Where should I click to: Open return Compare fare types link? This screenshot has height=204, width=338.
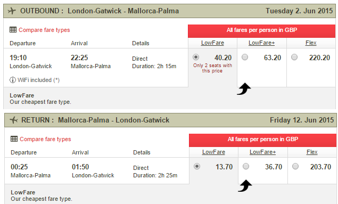pyautogui.click(x=45, y=139)
